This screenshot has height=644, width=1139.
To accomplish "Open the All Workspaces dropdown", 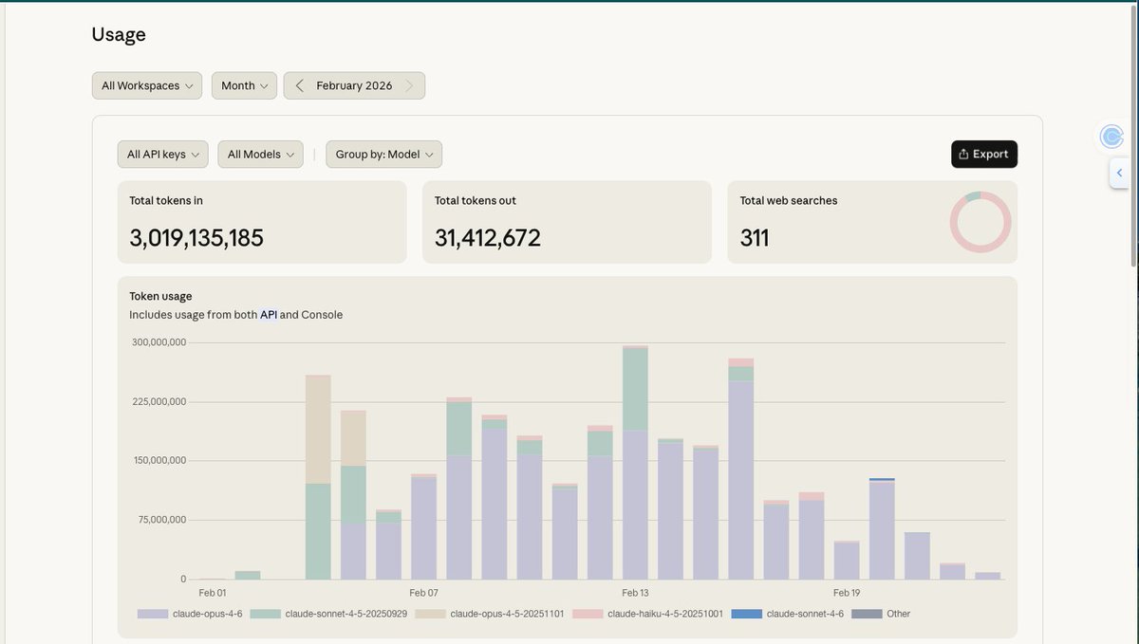I will click(x=147, y=85).
